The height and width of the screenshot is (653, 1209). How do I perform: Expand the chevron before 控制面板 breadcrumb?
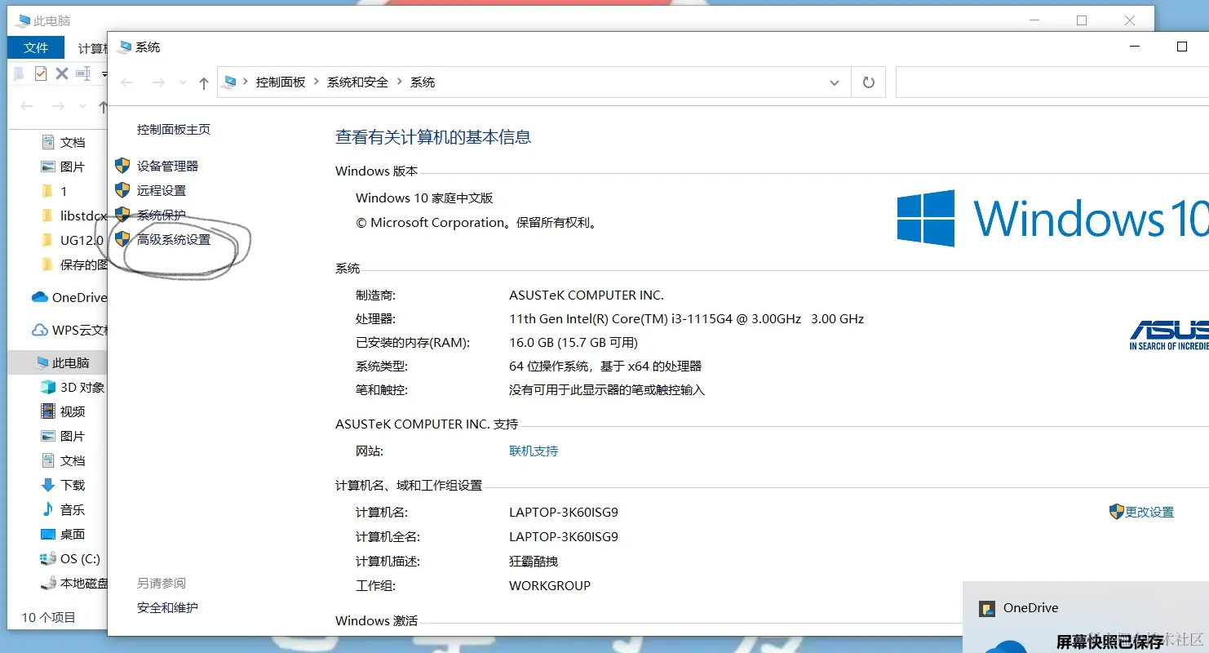point(246,82)
